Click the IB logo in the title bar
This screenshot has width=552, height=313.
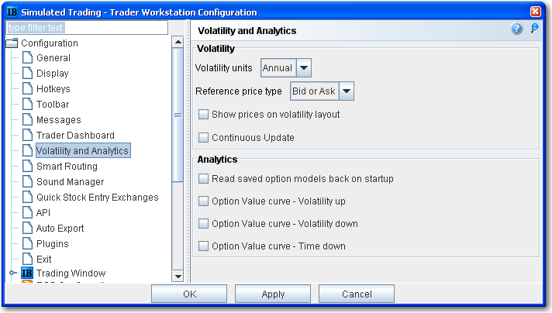click(12, 12)
